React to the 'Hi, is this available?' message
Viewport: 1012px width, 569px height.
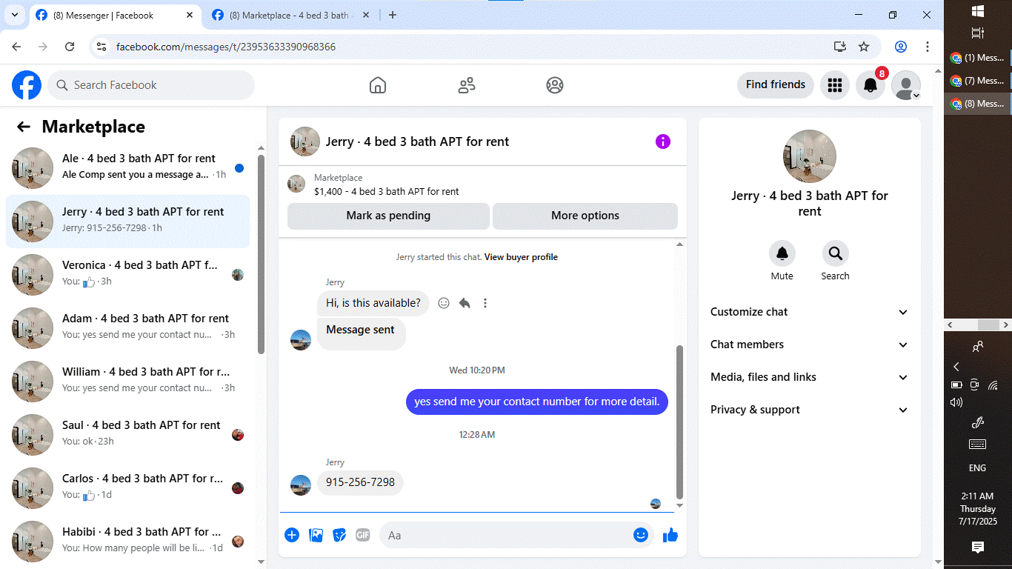(x=444, y=303)
